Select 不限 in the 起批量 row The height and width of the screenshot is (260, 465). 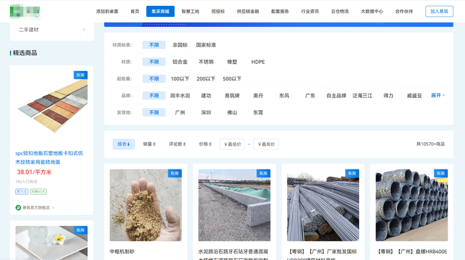(x=154, y=79)
